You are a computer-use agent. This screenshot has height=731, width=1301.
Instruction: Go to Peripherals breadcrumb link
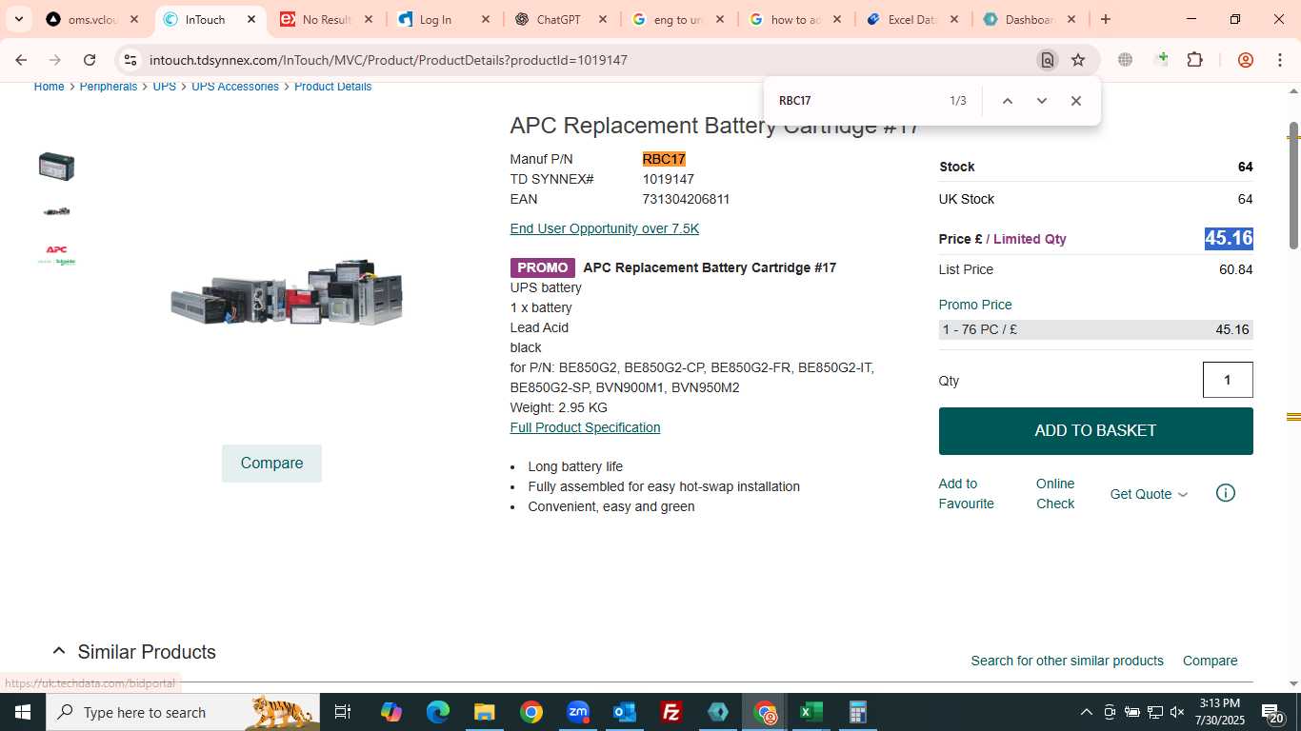tap(109, 87)
